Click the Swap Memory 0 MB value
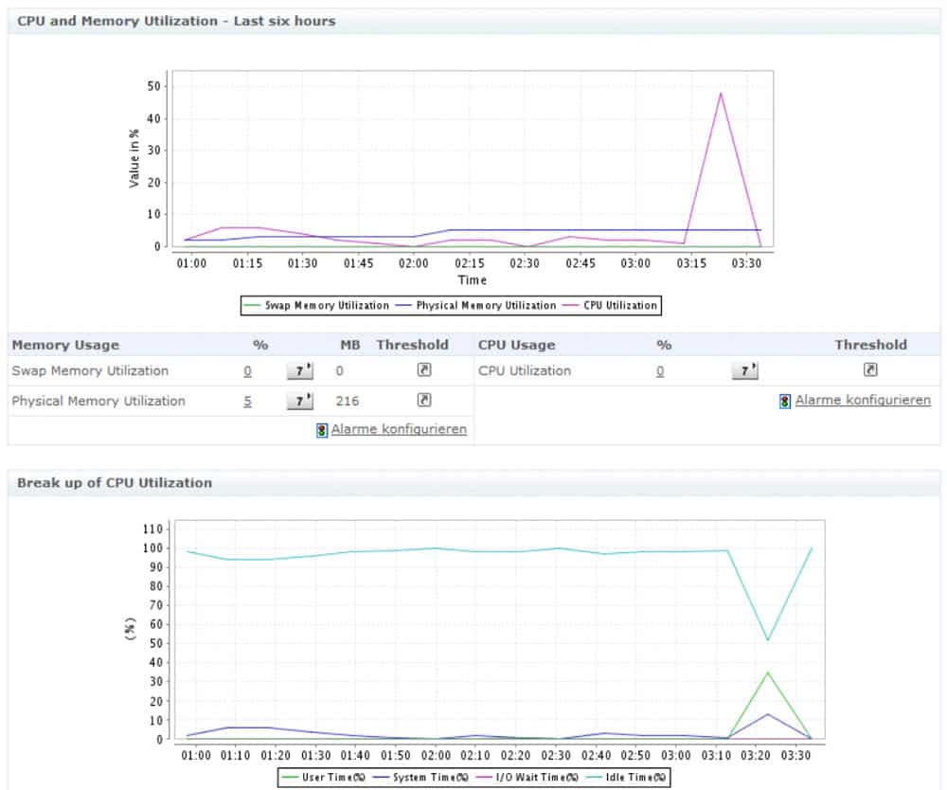 click(x=339, y=370)
